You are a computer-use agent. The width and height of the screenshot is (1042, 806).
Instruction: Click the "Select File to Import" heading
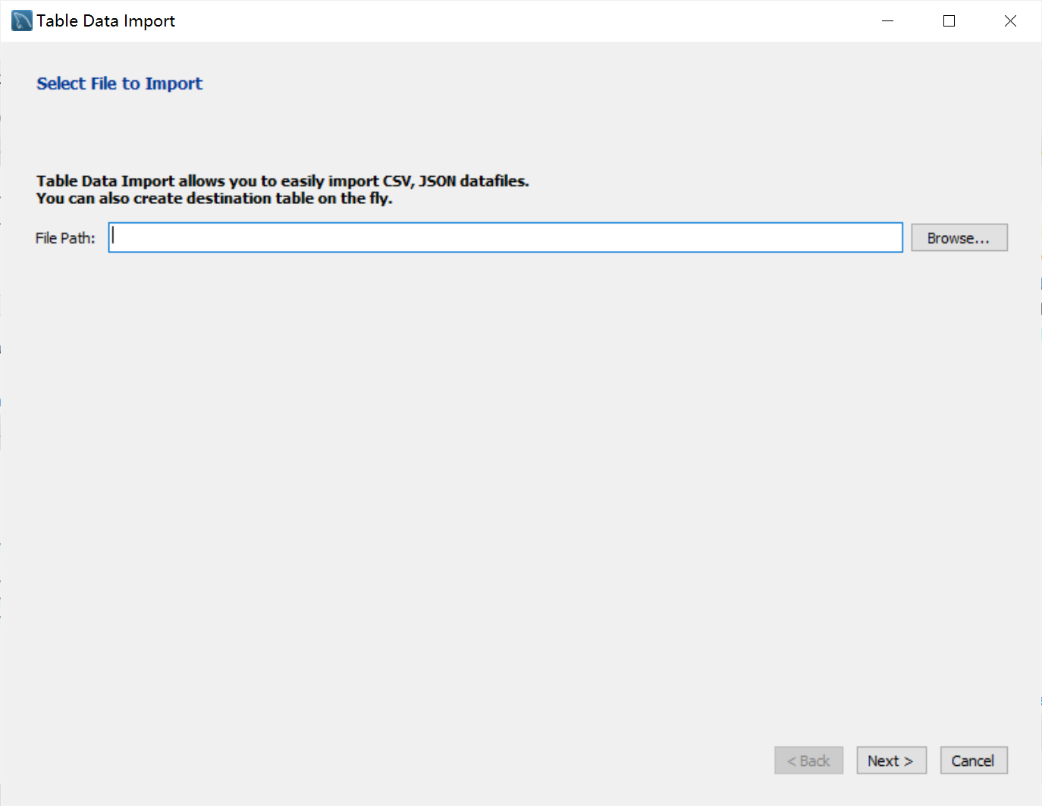coord(119,83)
